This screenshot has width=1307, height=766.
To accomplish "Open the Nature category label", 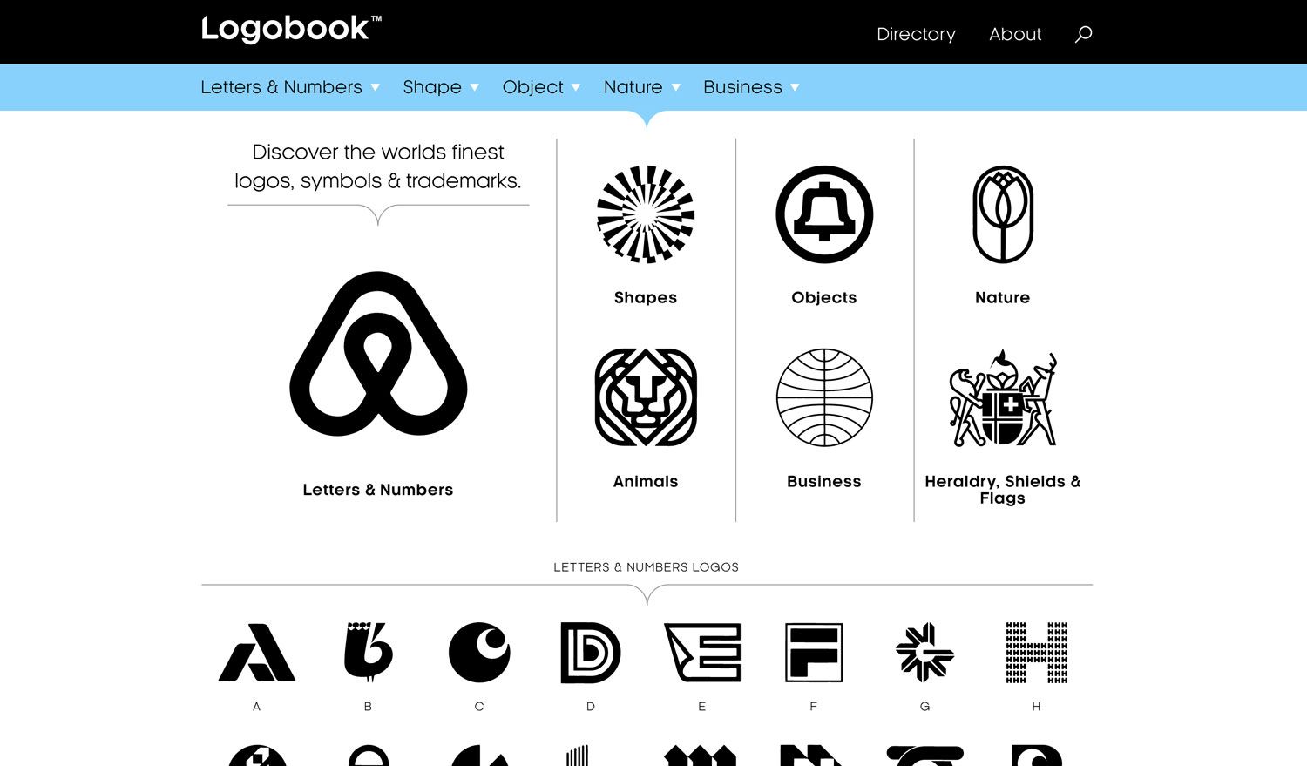I will point(1003,297).
